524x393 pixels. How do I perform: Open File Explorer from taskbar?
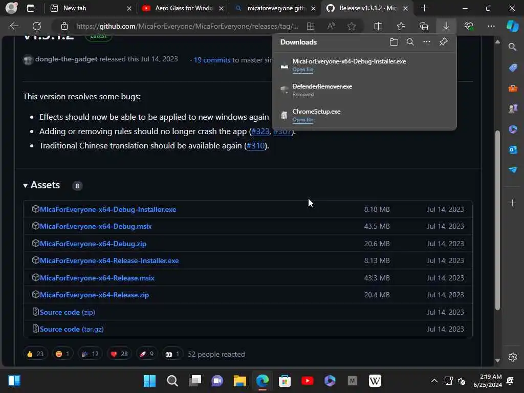[x=239, y=381]
